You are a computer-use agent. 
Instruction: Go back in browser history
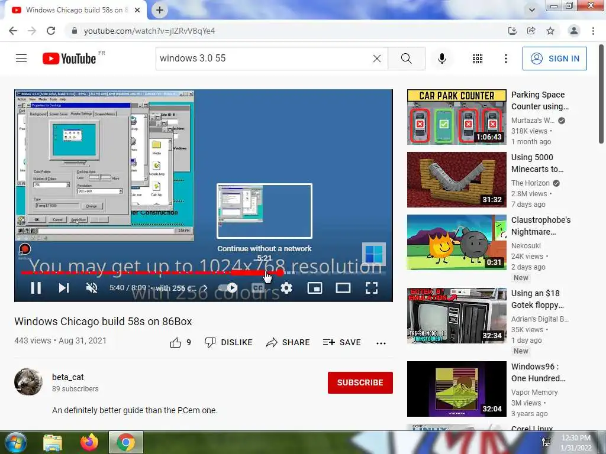[13, 31]
